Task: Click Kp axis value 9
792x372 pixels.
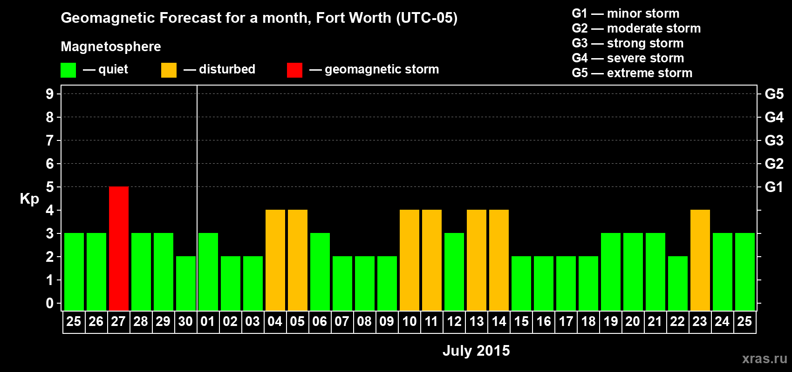Action: click(x=50, y=94)
